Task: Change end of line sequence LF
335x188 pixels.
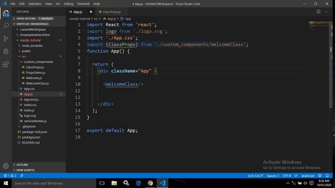Action: (x=296, y=175)
